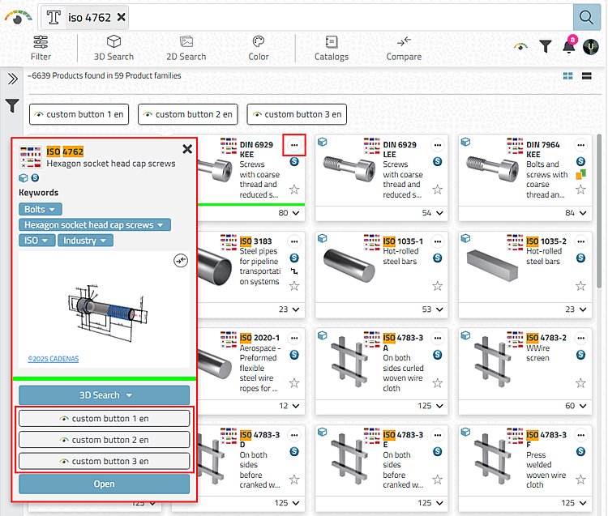This screenshot has width=608, height=516.
Task: Click the 3D cube icon on DIN 6929 LEE
Action: [x=322, y=143]
